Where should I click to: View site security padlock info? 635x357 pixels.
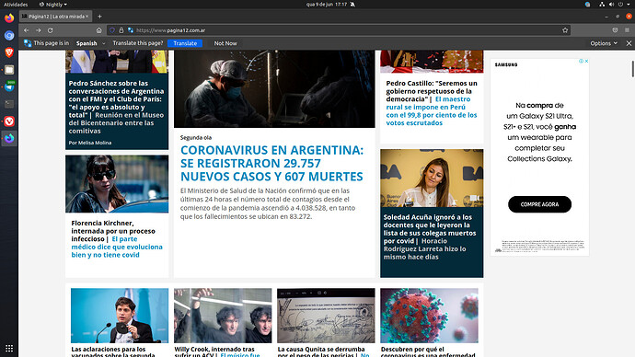point(121,30)
